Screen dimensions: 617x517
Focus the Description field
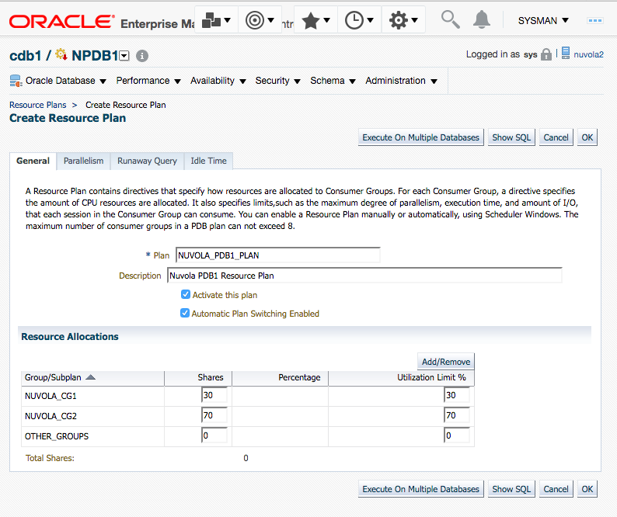point(364,276)
